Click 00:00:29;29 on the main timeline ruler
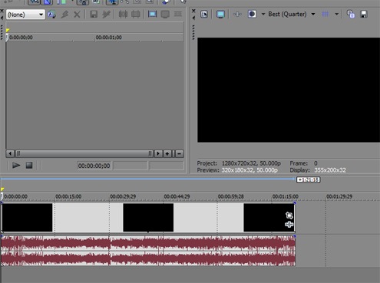 click(x=123, y=196)
